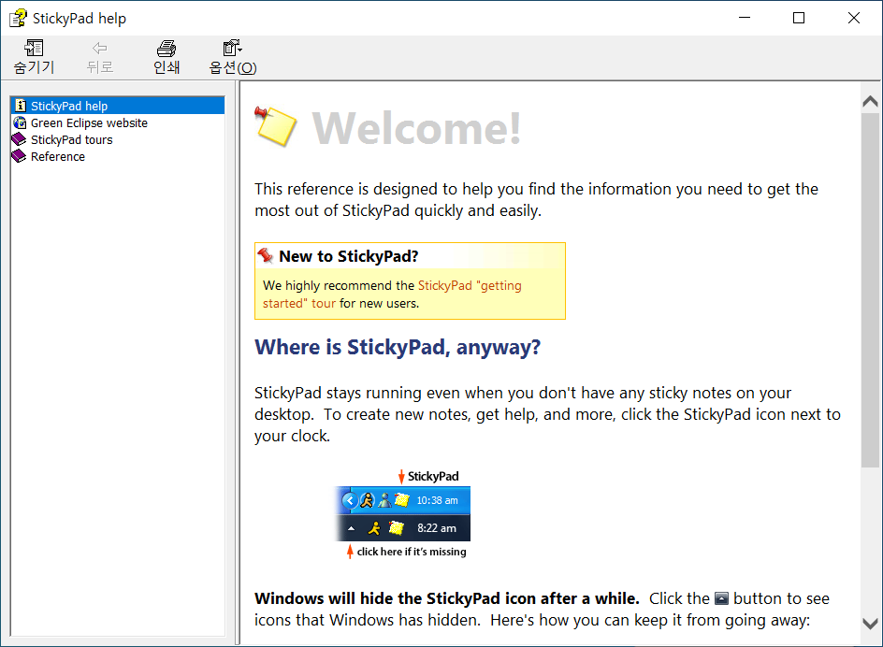Open the StickyPad tours book
Image resolution: width=883 pixels, height=647 pixels.
[x=71, y=139]
